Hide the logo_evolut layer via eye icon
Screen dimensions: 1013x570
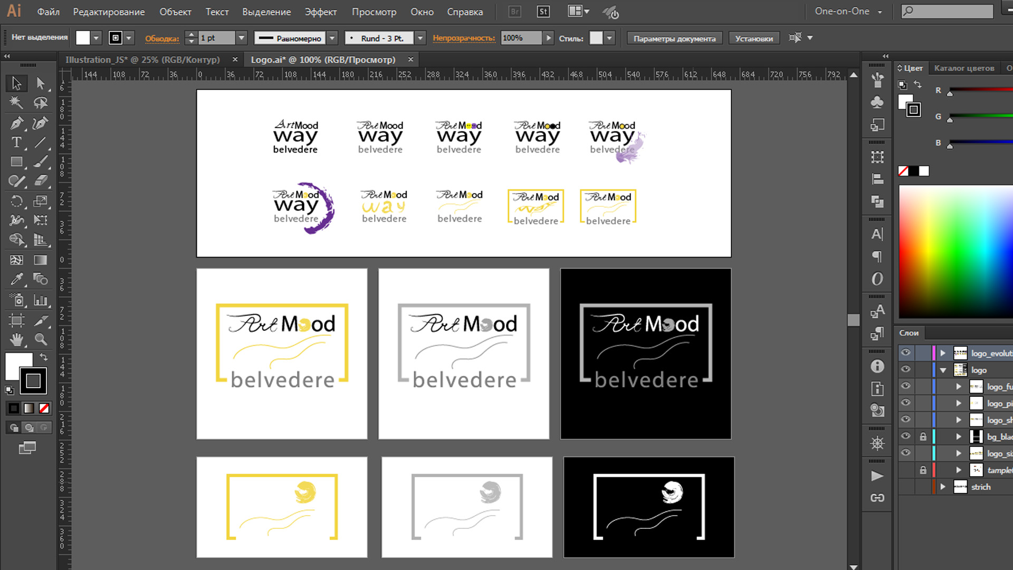pyautogui.click(x=906, y=353)
